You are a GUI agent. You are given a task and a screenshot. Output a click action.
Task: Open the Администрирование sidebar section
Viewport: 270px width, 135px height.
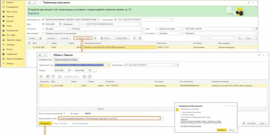click(x=13, y=59)
